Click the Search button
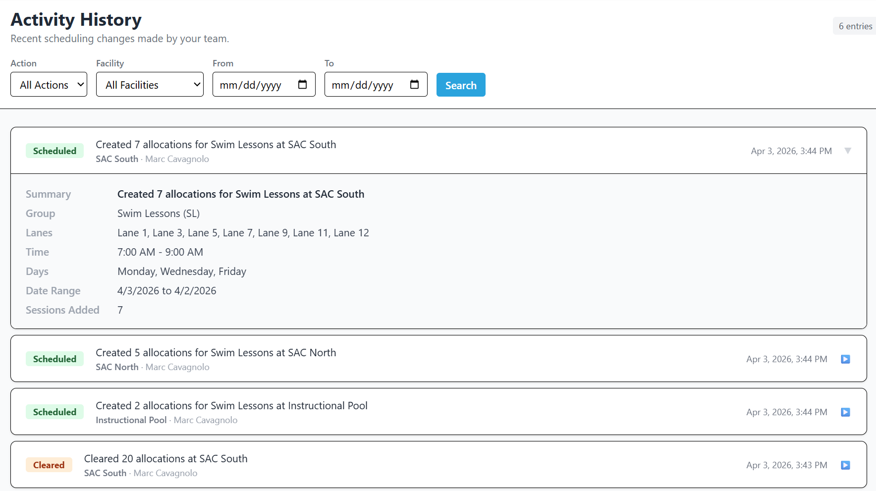 click(x=461, y=84)
